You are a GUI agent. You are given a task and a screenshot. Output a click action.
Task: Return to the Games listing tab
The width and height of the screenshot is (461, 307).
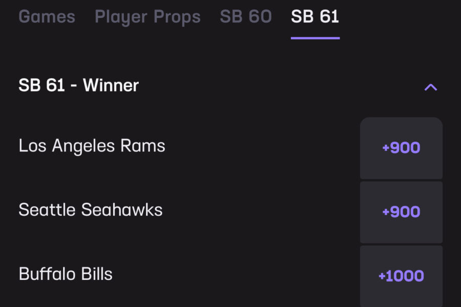point(47,17)
